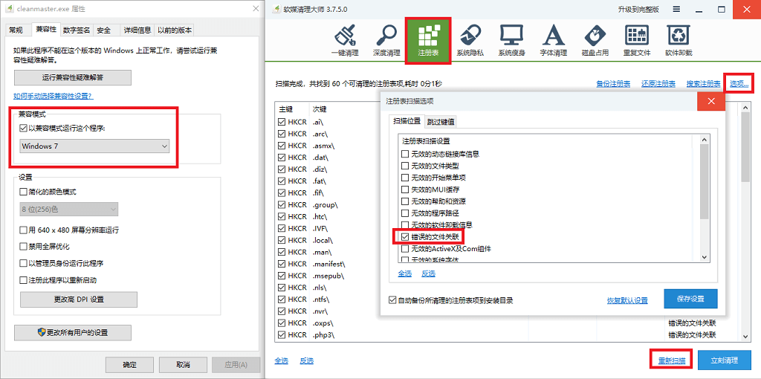Switch to the 安全 tab
The image size is (761, 379).
click(x=103, y=30)
